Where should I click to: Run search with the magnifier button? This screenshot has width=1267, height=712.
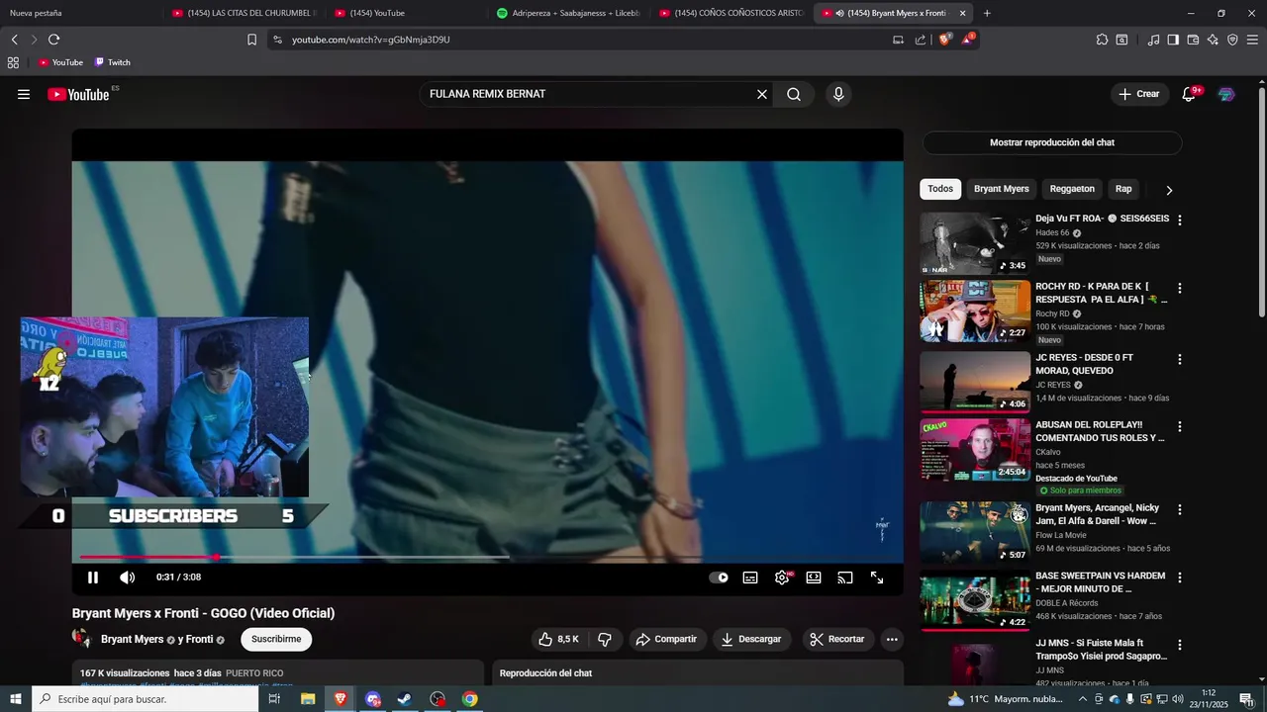[x=794, y=94]
